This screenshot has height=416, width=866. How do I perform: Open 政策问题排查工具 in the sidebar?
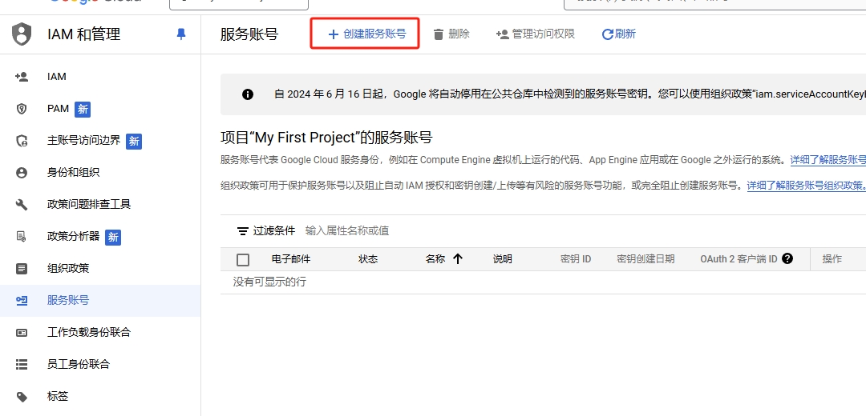point(89,205)
